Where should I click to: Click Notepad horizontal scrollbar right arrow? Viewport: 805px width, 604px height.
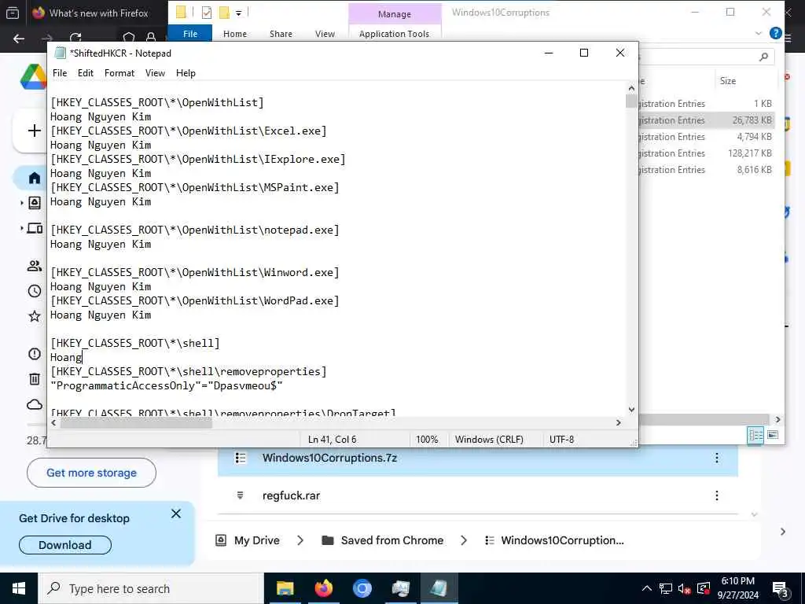[x=618, y=422]
